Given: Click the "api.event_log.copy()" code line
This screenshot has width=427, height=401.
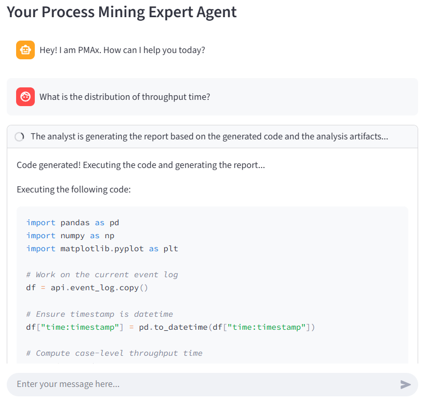Looking at the screenshot, I should [99, 288].
